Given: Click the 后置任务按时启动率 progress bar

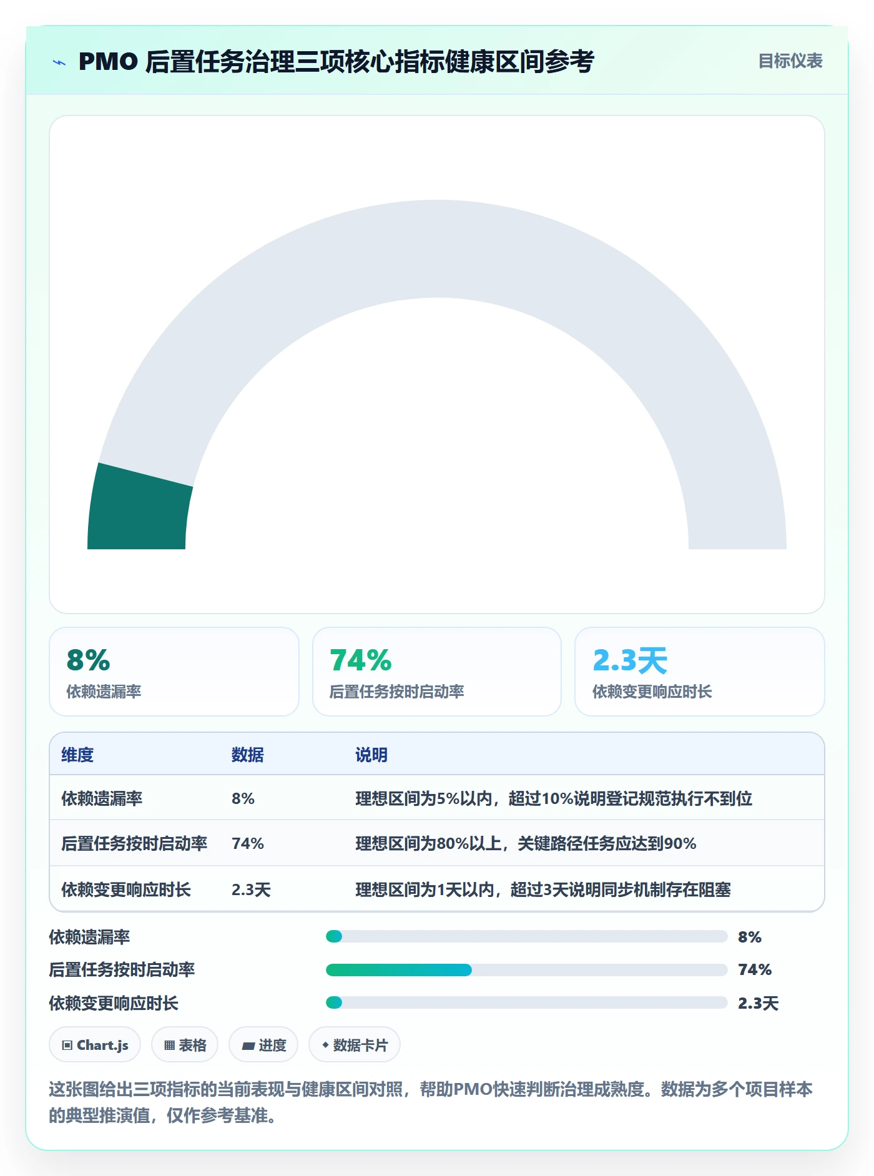Looking at the screenshot, I should 526,970.
